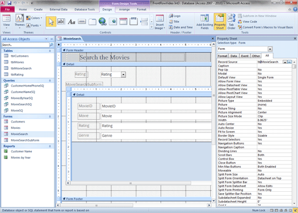Image resolution: width=298 pixels, height=213 pixels.
Task: Open the Database Tools tab
Action: [84, 9]
